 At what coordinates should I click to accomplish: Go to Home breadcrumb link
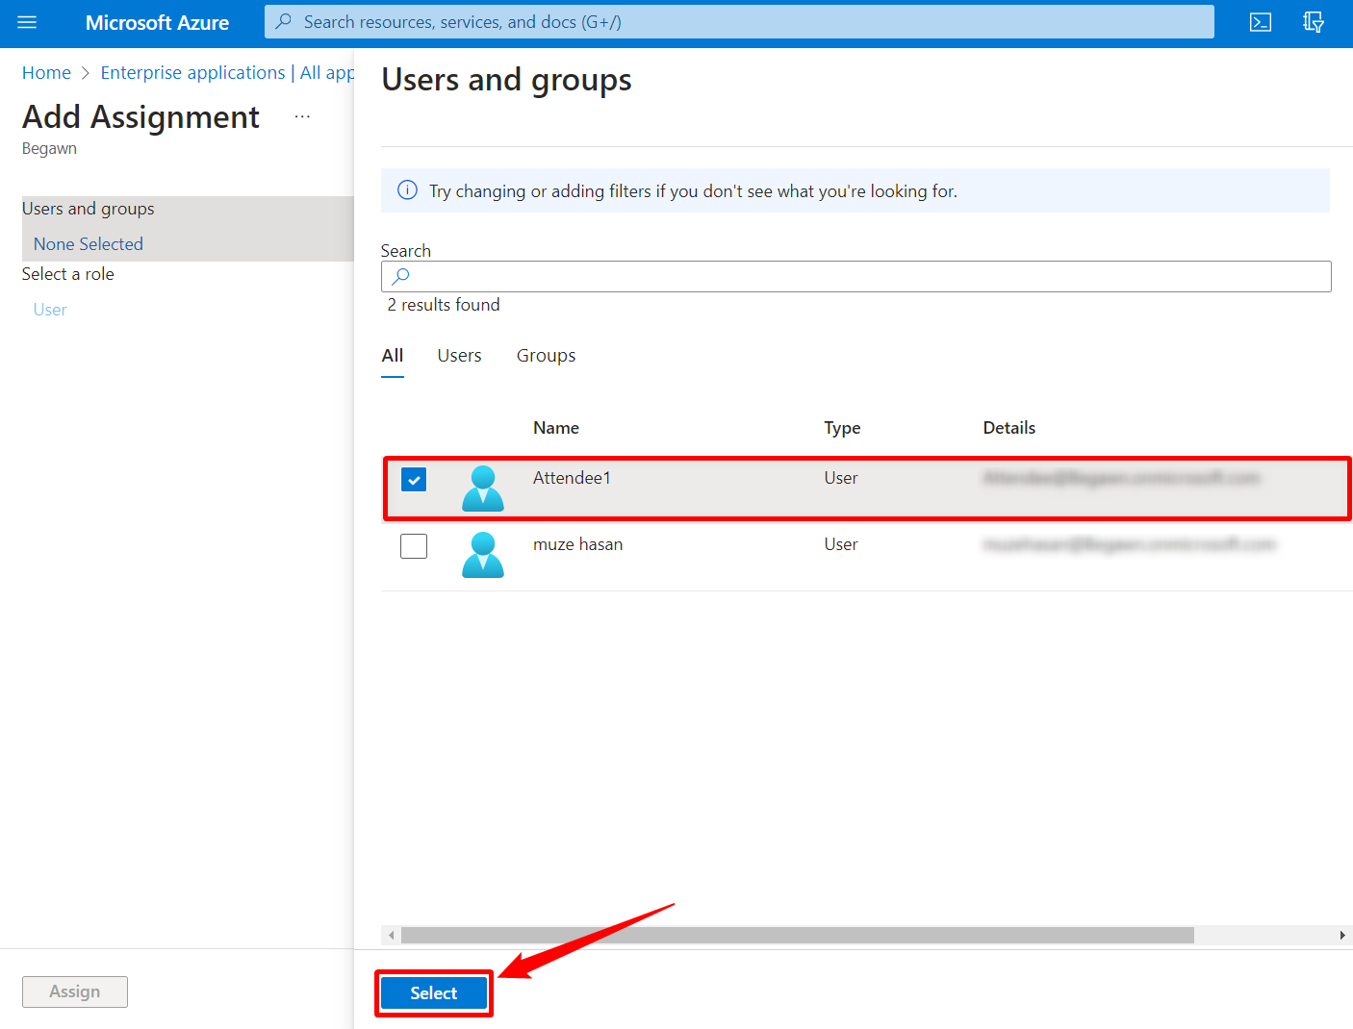pyautogui.click(x=46, y=73)
